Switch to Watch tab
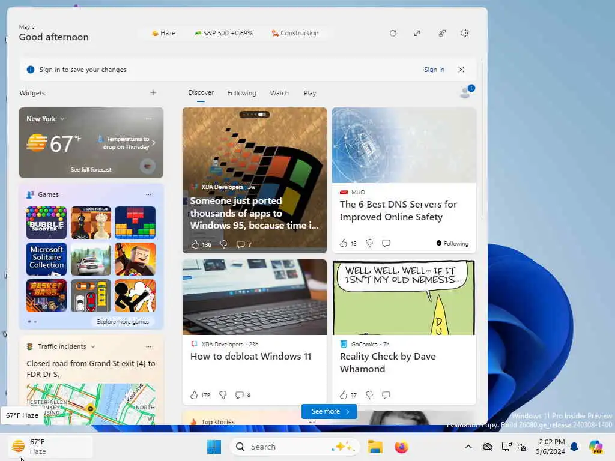The width and height of the screenshot is (615, 461). [279, 93]
